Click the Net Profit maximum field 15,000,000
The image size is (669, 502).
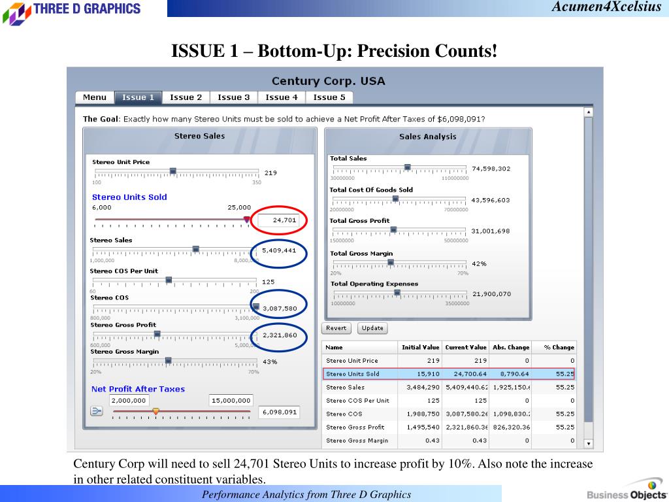231,401
